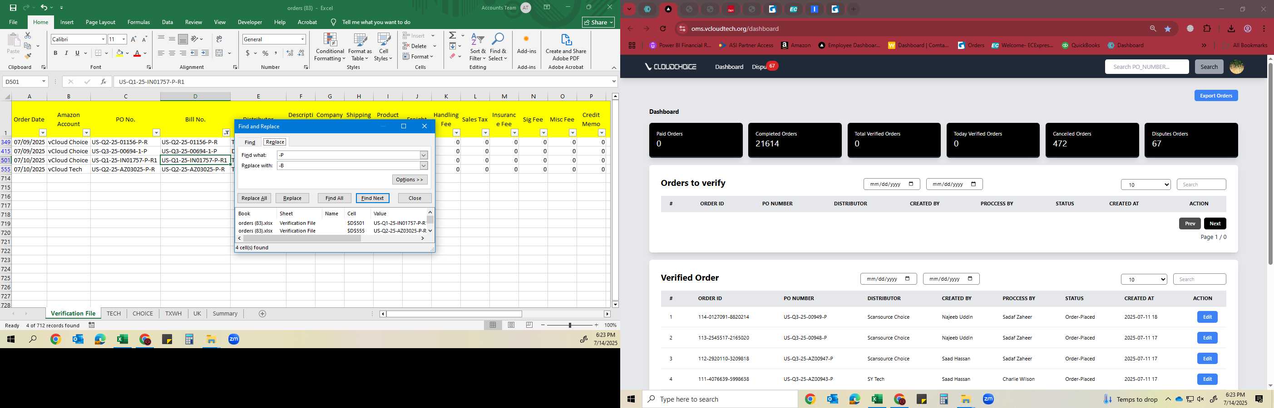Click the Increase Decimal icon
The image size is (1274, 408).
(290, 53)
